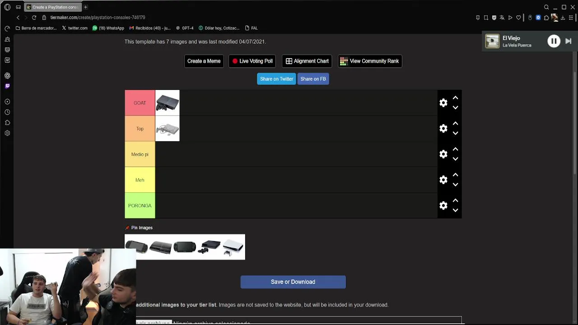Move PORONGA row up with arrow
578x325 pixels.
[455, 200]
